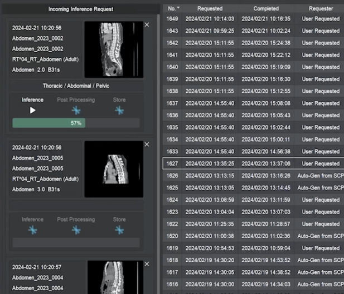The image size is (344, 294).
Task: Click the Thoracic / Abdominal / Pelvic label
Action: [76, 86]
